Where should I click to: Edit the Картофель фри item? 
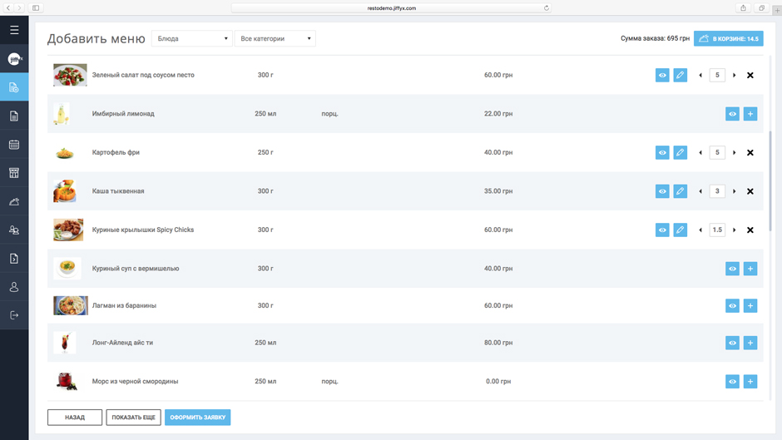(680, 153)
